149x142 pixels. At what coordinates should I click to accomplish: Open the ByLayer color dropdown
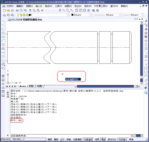click(x=90, y=15)
